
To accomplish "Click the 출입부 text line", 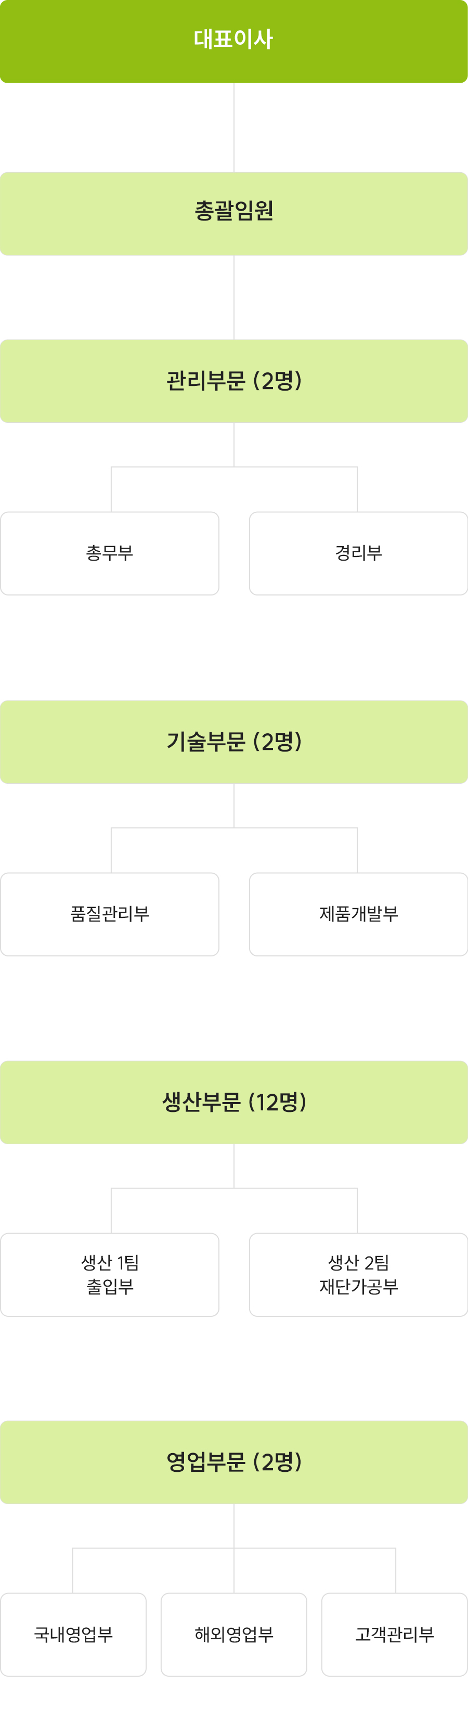I will [x=110, y=1287].
